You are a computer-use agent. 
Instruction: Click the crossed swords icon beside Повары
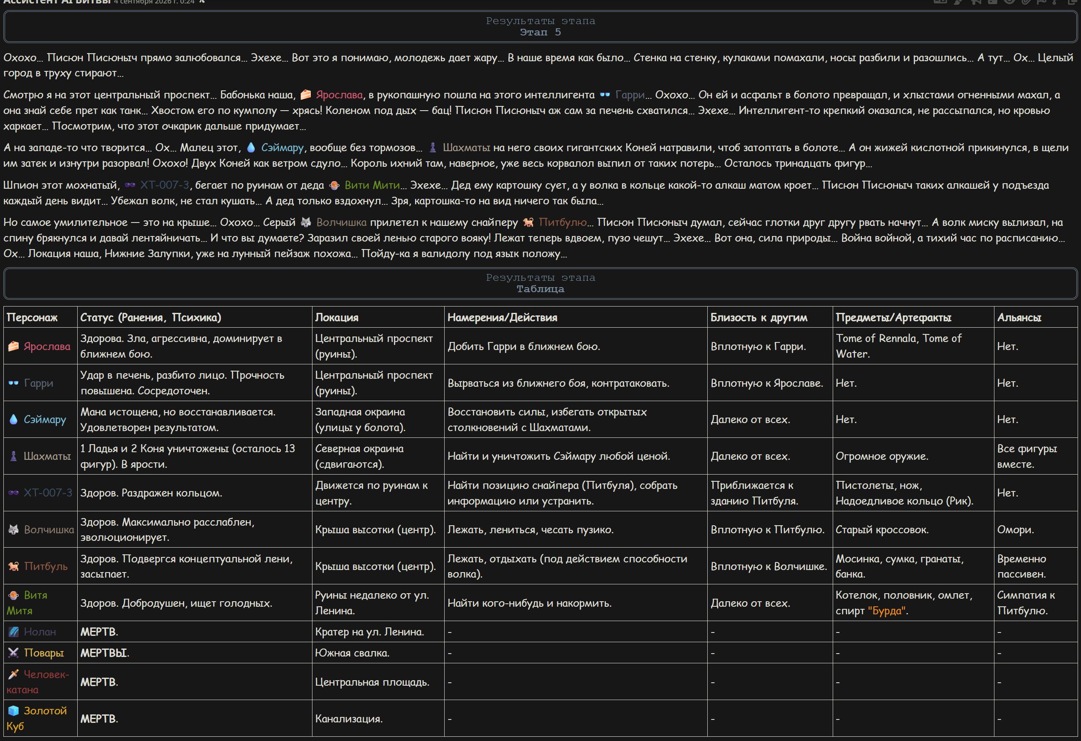point(14,653)
